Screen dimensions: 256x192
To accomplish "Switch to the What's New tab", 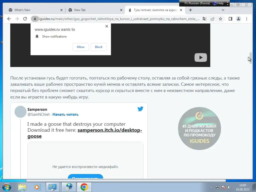I will [x=34, y=10].
